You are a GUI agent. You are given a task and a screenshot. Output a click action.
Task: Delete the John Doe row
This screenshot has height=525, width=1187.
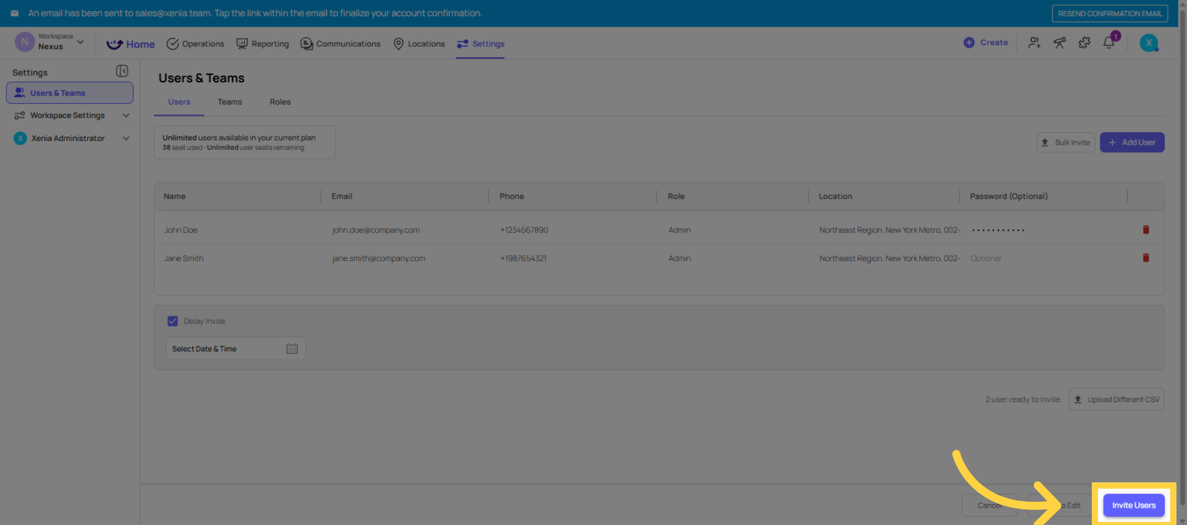[1146, 230]
